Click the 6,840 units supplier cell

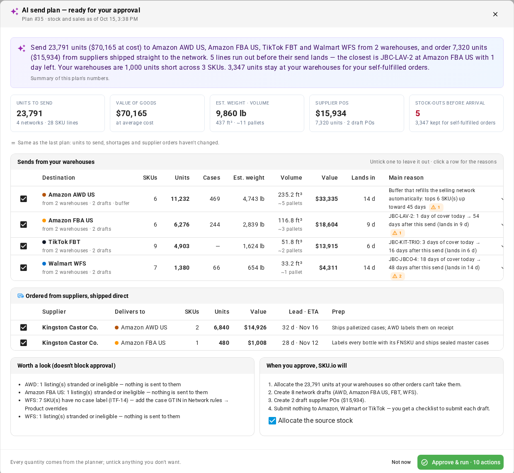(x=221, y=327)
